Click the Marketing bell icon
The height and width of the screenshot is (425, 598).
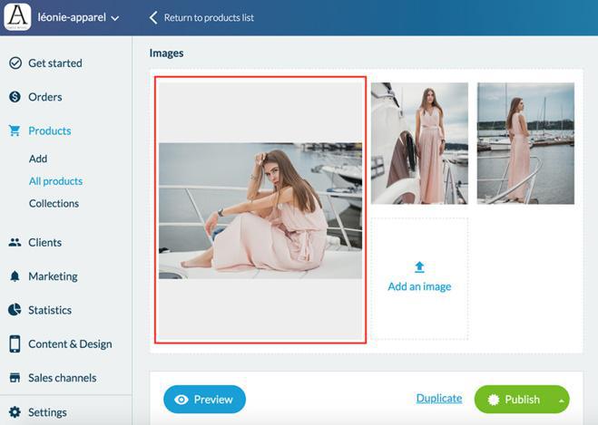click(x=15, y=276)
